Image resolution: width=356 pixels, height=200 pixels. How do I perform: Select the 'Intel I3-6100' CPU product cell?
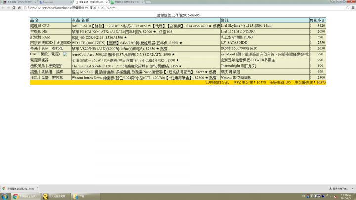pyautogui.click(x=145, y=26)
